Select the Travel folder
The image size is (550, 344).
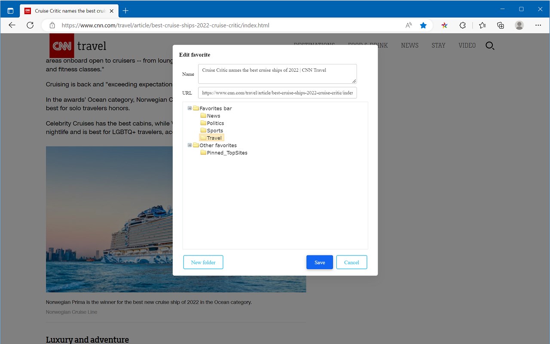pyautogui.click(x=211, y=138)
